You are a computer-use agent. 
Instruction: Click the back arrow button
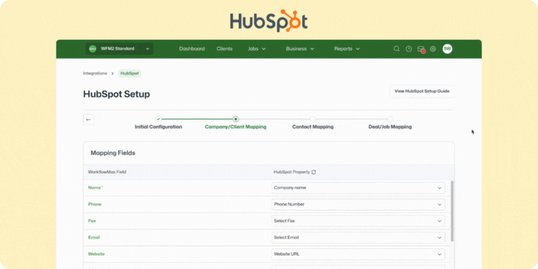coord(89,120)
